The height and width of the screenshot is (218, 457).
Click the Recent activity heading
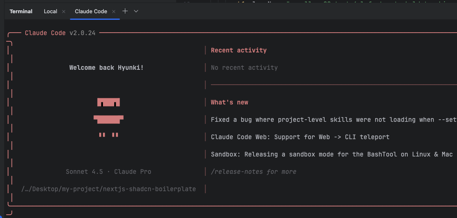[x=239, y=50]
